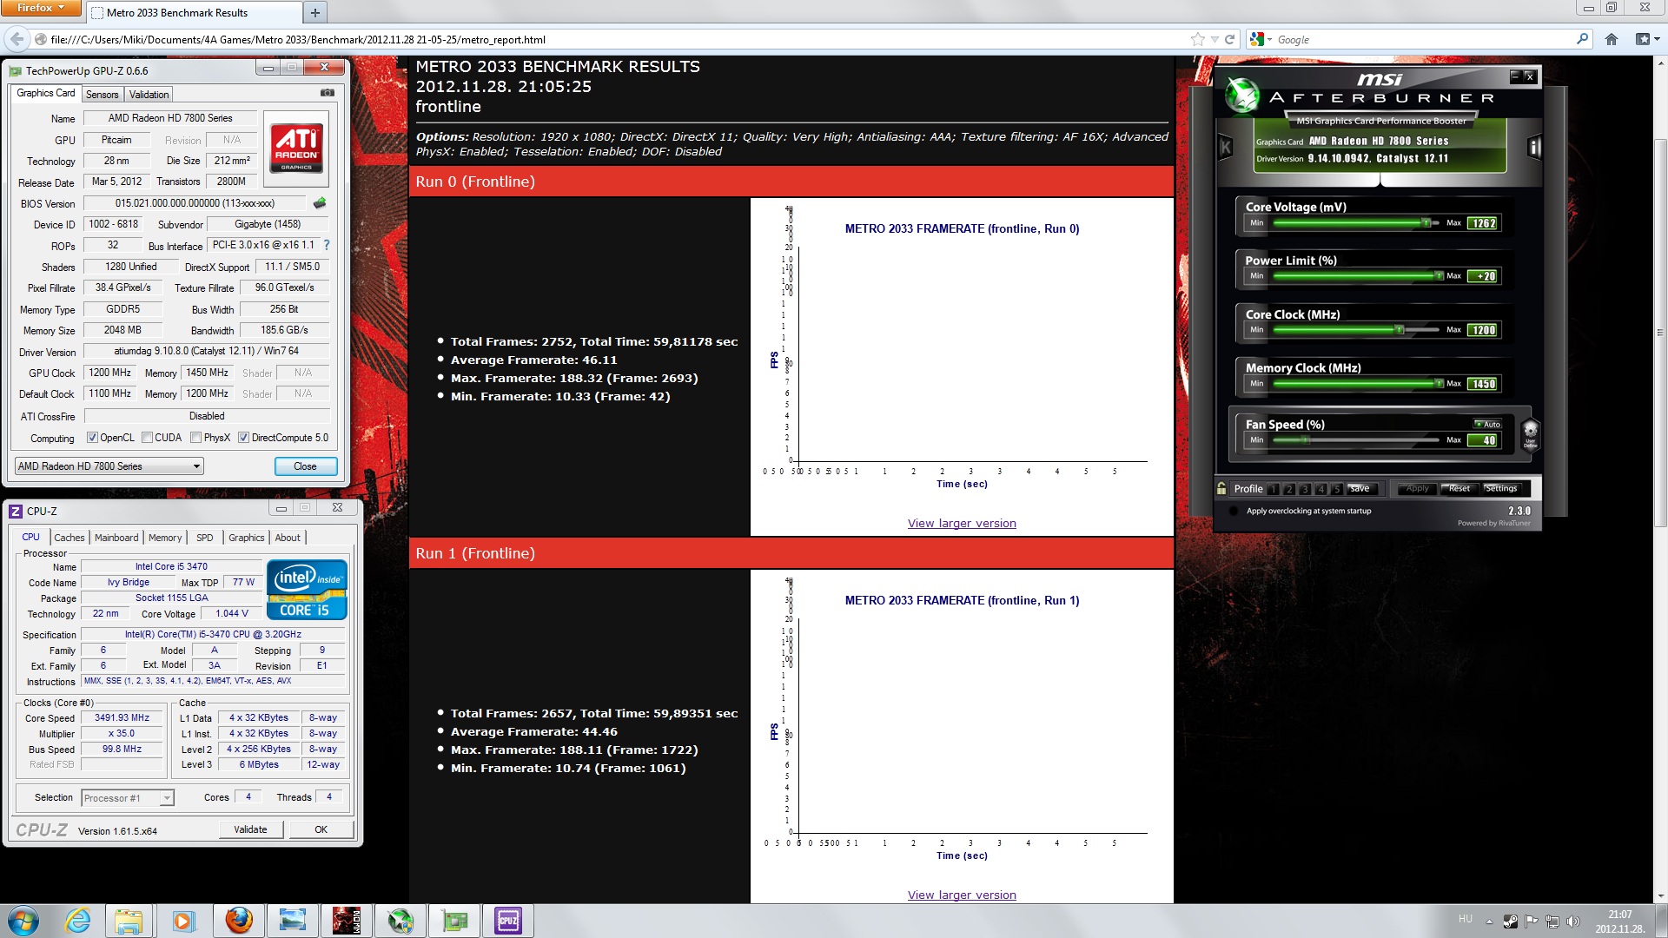
Task: Open Windows Explorer folder on taskbar
Action: [x=129, y=921]
